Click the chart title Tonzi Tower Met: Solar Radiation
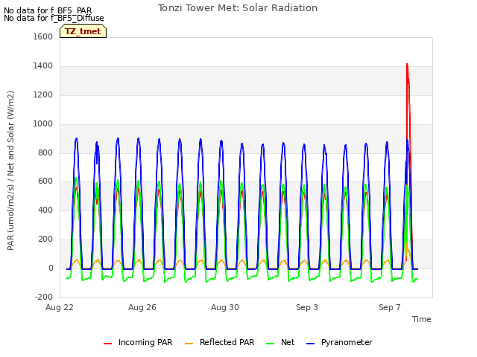This screenshot has height=357, width=477. 238,8
